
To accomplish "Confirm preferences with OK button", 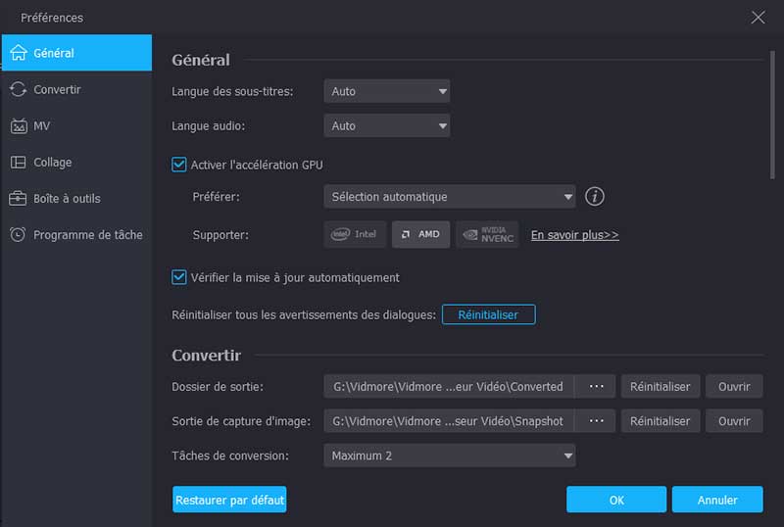I will (616, 500).
